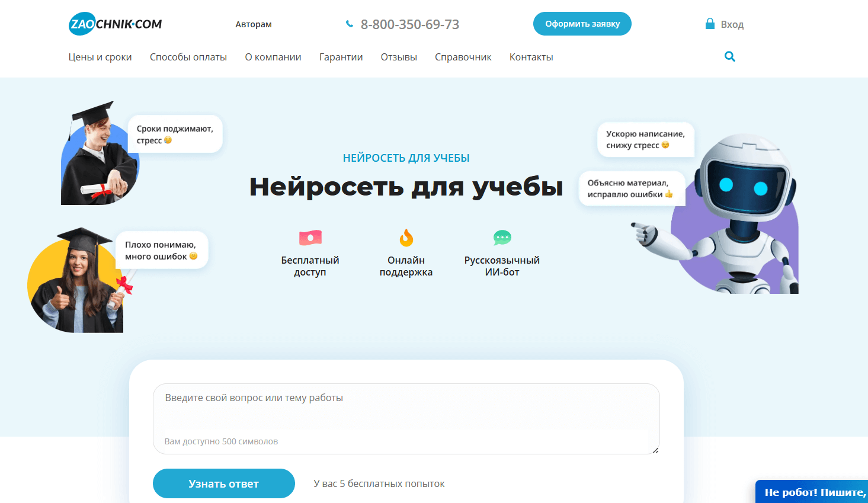Click the Zaochnik.com logo

(x=116, y=24)
